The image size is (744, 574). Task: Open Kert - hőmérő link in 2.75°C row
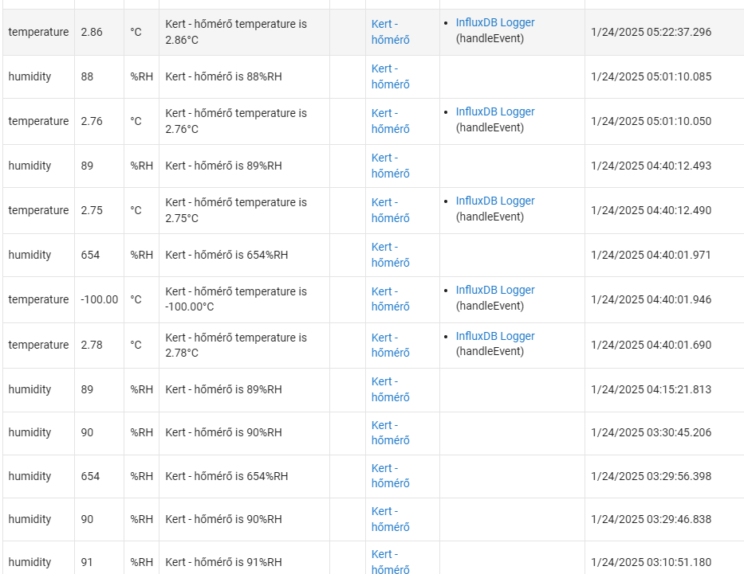(390, 210)
